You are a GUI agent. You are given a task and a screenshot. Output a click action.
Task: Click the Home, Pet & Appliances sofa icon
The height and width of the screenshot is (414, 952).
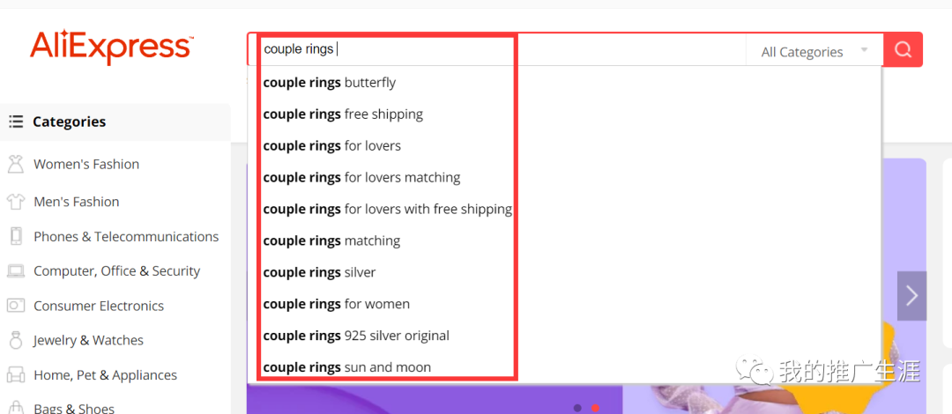click(x=15, y=375)
